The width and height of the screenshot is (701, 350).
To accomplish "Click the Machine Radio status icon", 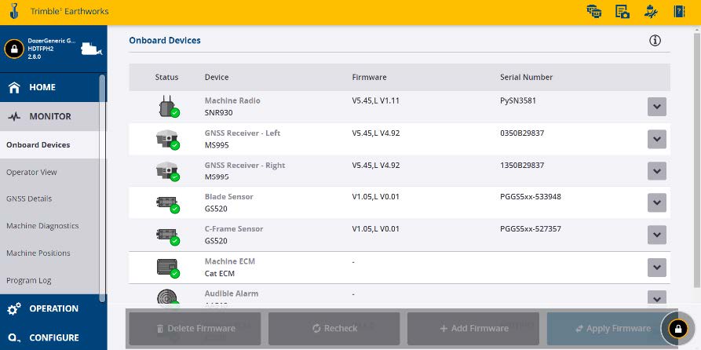I will (x=169, y=107).
